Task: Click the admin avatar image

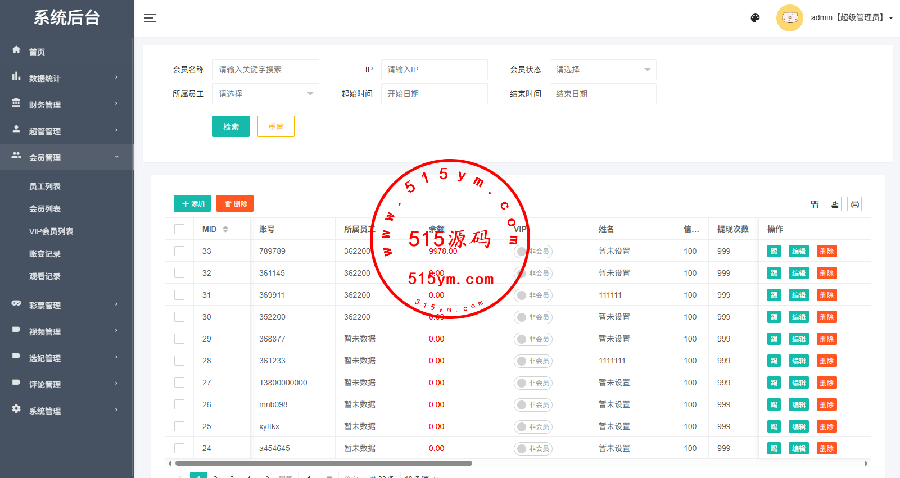Action: tap(789, 18)
